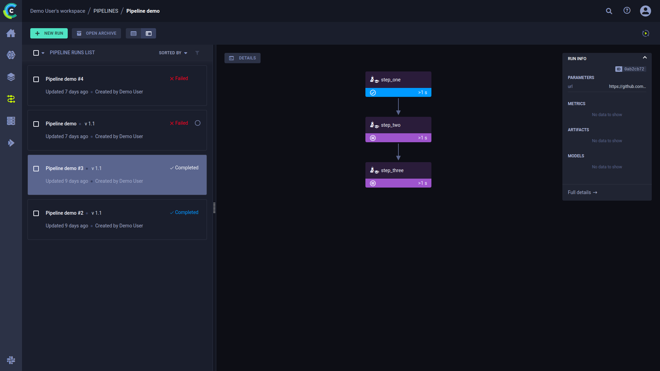Open the help question mark icon
Screen dimensions: 660x371
(x=627, y=11)
